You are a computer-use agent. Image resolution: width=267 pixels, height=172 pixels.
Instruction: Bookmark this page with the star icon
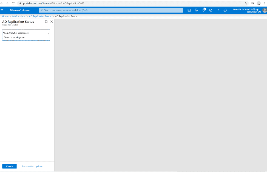coord(246,3)
